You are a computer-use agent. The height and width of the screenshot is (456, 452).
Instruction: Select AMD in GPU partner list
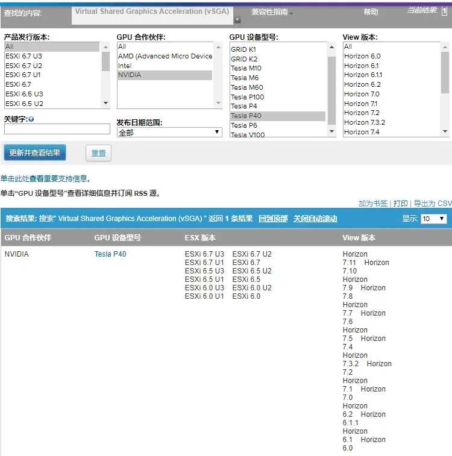click(165, 56)
